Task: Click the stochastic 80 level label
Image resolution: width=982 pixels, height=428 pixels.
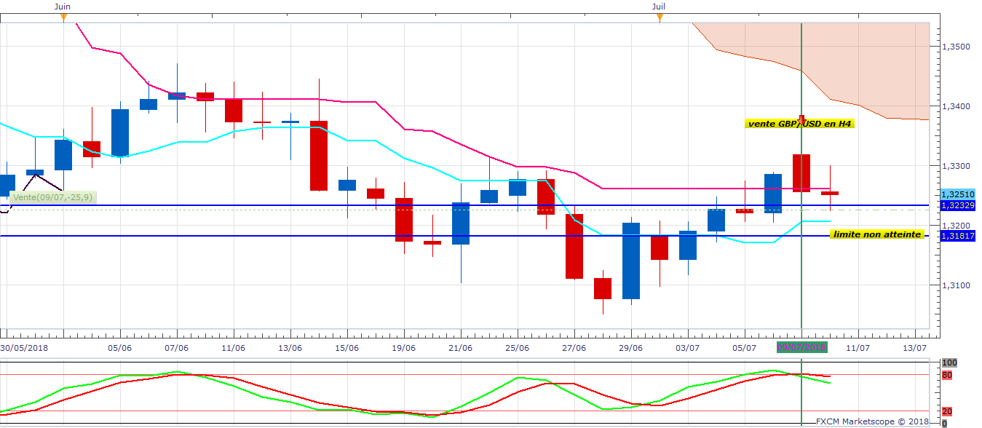Action: [x=947, y=376]
